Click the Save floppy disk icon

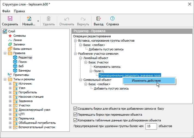10,19
